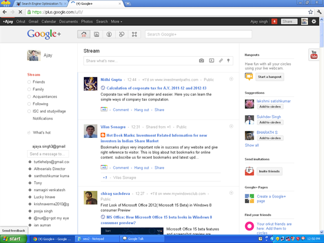324x243 pixels.
Task: Open options dropdown for Nidhi Gupta's post
Action: [231, 79]
